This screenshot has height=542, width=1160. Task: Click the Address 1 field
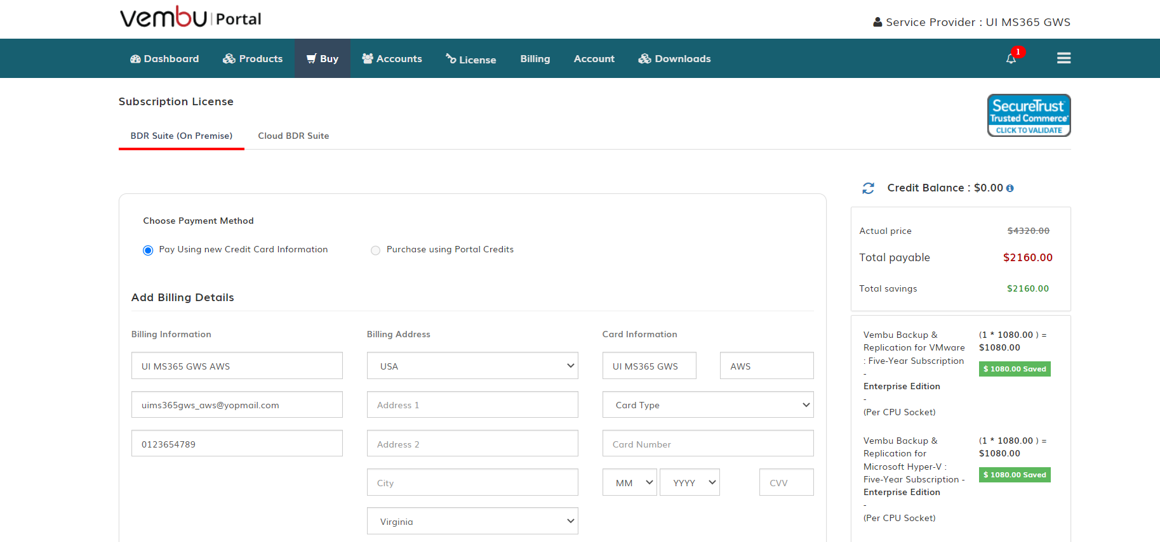(472, 404)
